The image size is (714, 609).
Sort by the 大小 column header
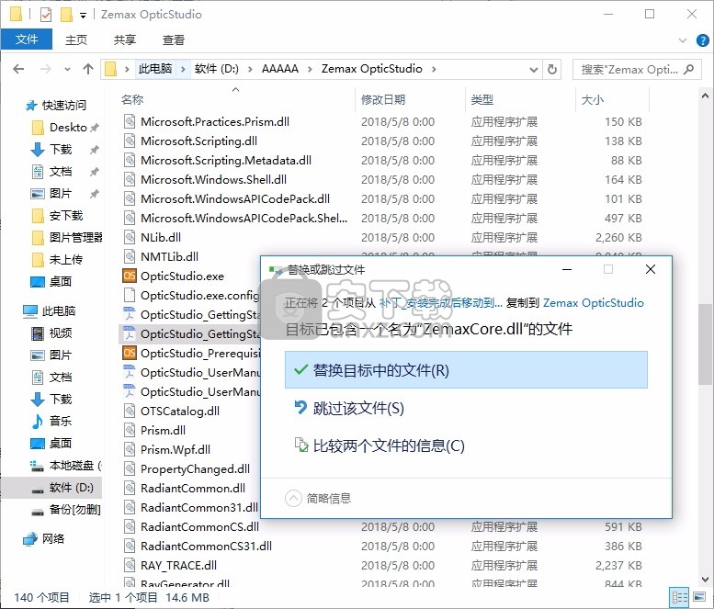[593, 100]
